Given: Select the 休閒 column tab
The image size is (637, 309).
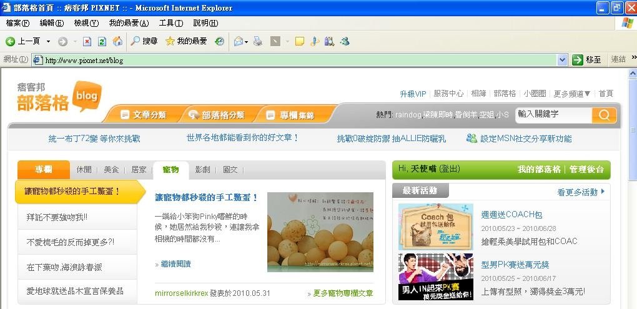Looking at the screenshot, I should (x=84, y=170).
